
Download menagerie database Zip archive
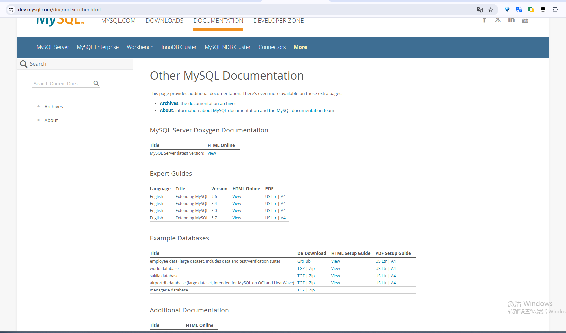312,290
